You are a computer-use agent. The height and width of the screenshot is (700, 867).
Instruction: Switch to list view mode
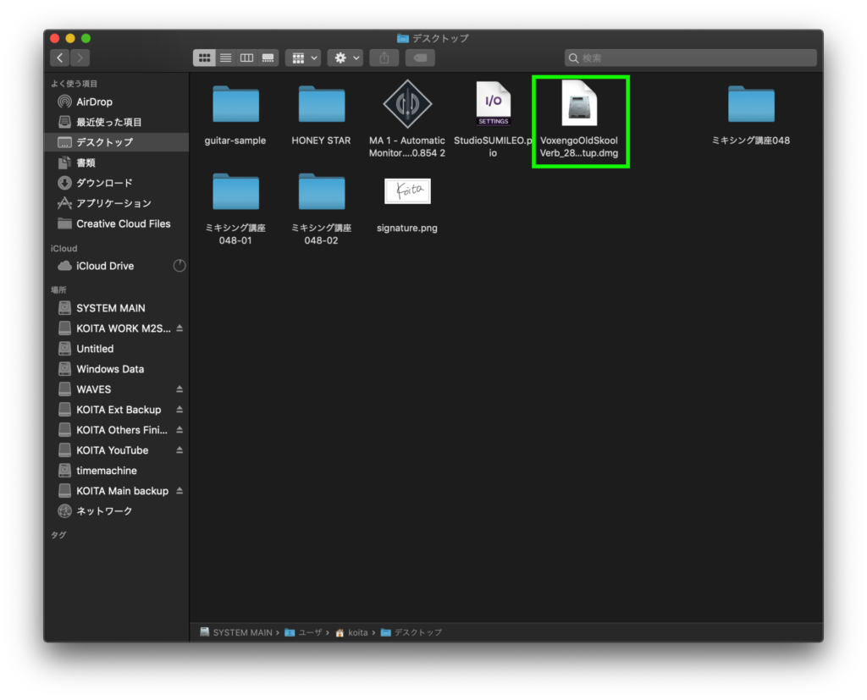pyautogui.click(x=225, y=58)
